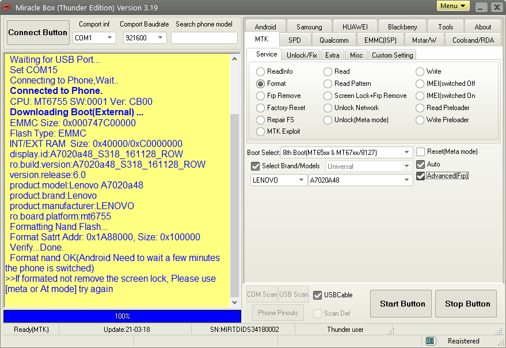Switch to the Mstar/W tab
Screen dimensions: 506x348
point(424,40)
